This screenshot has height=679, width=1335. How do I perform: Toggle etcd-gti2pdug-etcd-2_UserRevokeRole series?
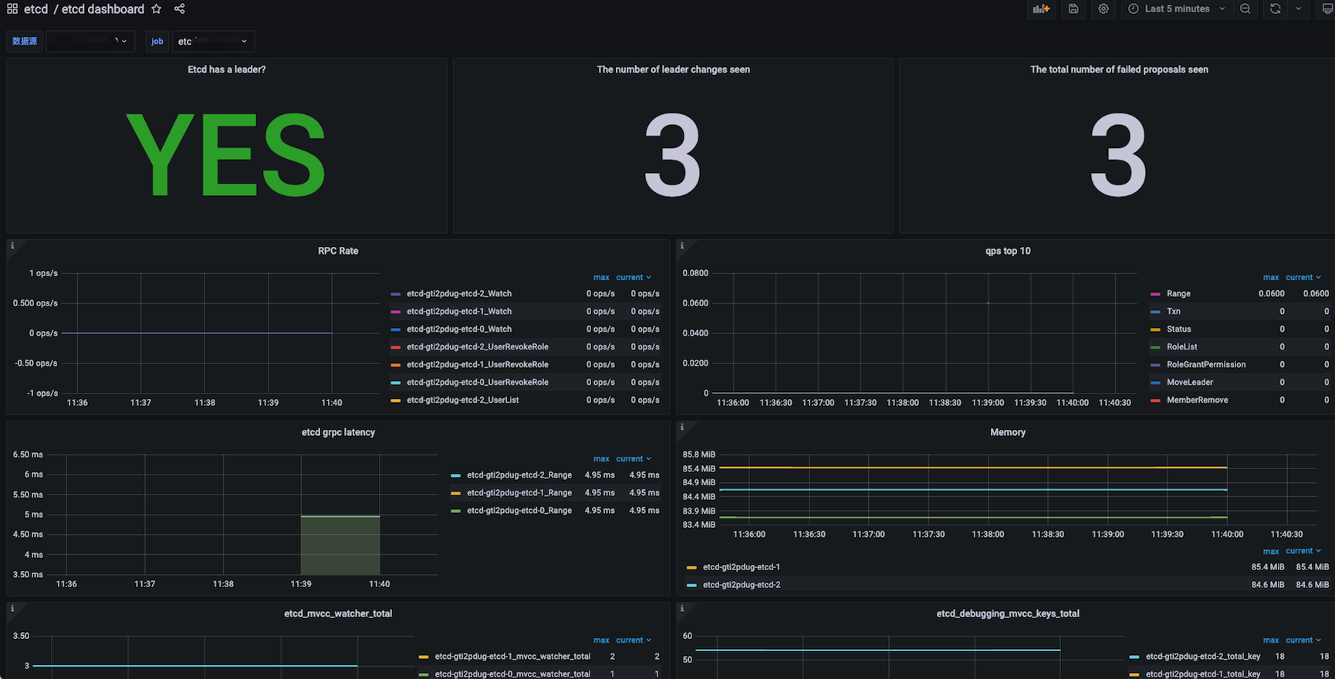[478, 347]
